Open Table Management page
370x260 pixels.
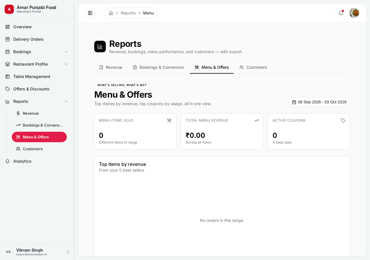pyautogui.click(x=37, y=77)
